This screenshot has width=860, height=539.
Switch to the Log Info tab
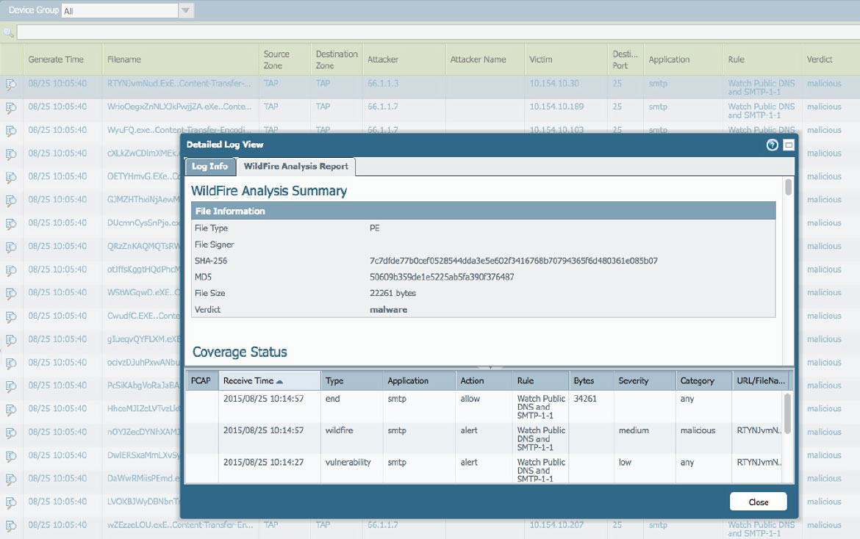209,167
